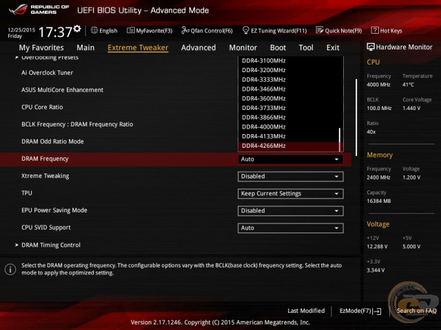Switch to the Boot tab

pyautogui.click(x=278, y=47)
